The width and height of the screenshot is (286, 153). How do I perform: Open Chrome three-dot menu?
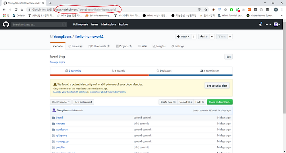[x=282, y=10]
